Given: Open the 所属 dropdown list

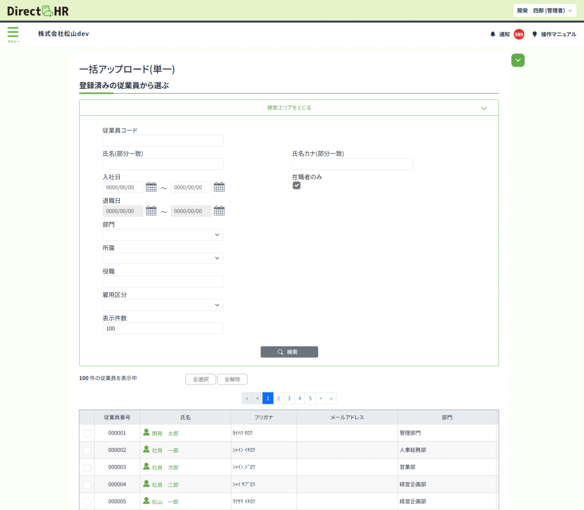Looking at the screenshot, I should click(163, 258).
